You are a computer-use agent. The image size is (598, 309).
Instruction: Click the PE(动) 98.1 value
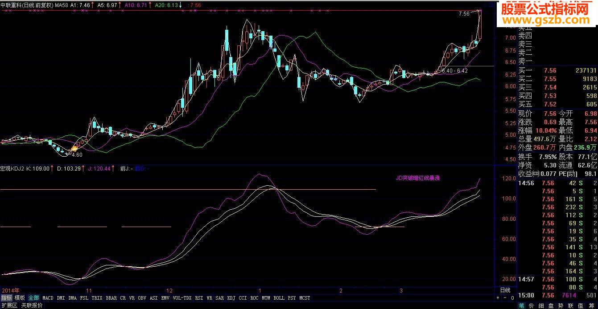click(x=590, y=174)
